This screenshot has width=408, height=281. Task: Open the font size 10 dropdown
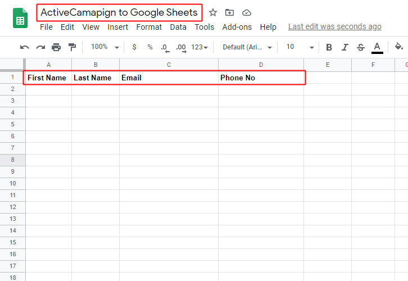(300, 47)
